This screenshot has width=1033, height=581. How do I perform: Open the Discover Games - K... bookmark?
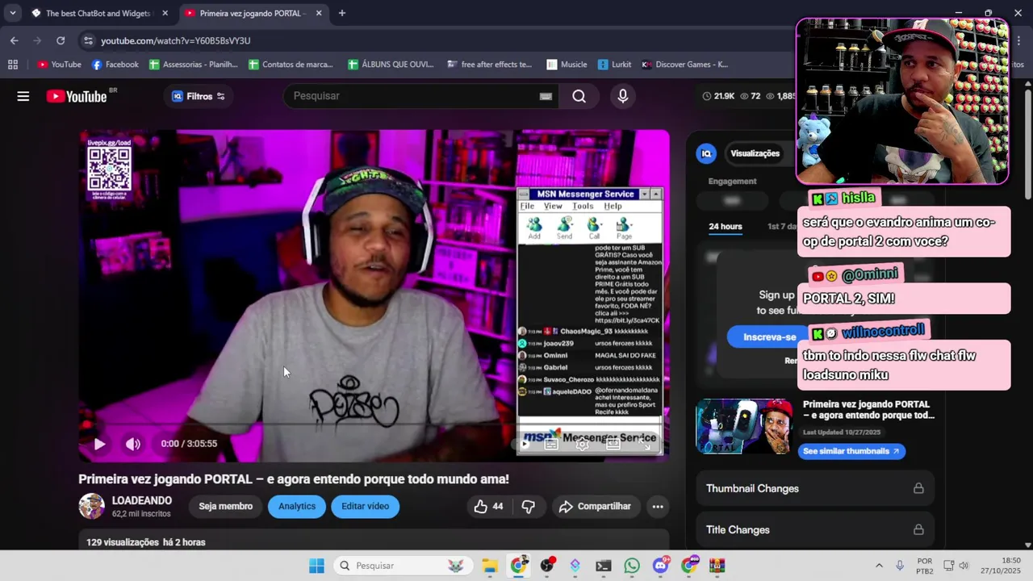pos(684,65)
